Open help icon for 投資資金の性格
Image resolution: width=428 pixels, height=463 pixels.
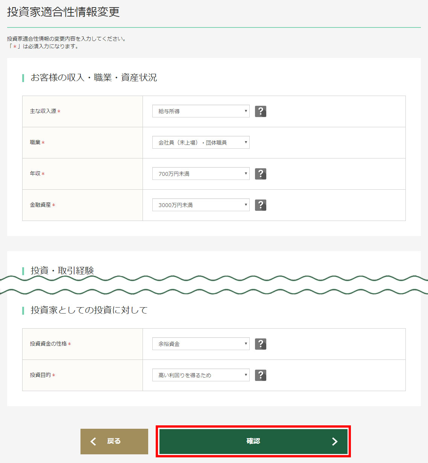pyautogui.click(x=261, y=344)
